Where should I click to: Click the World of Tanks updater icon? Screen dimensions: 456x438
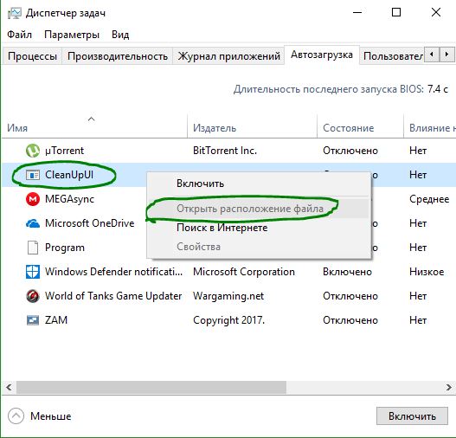pyautogui.click(x=33, y=296)
